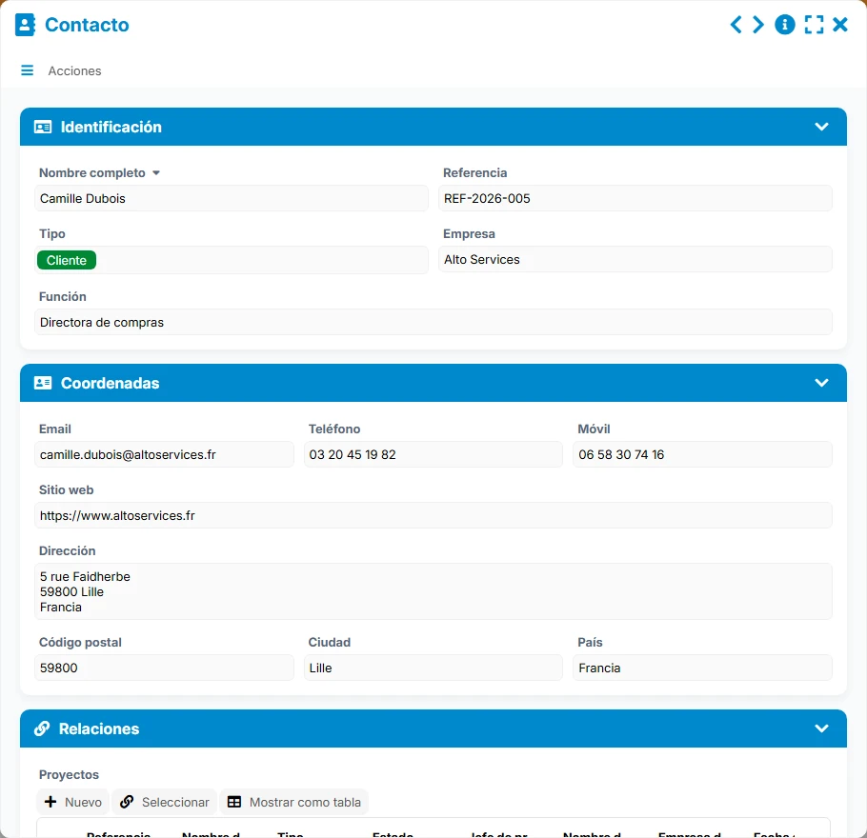Open the info icon in header
The height and width of the screenshot is (838, 867).
coord(785,25)
